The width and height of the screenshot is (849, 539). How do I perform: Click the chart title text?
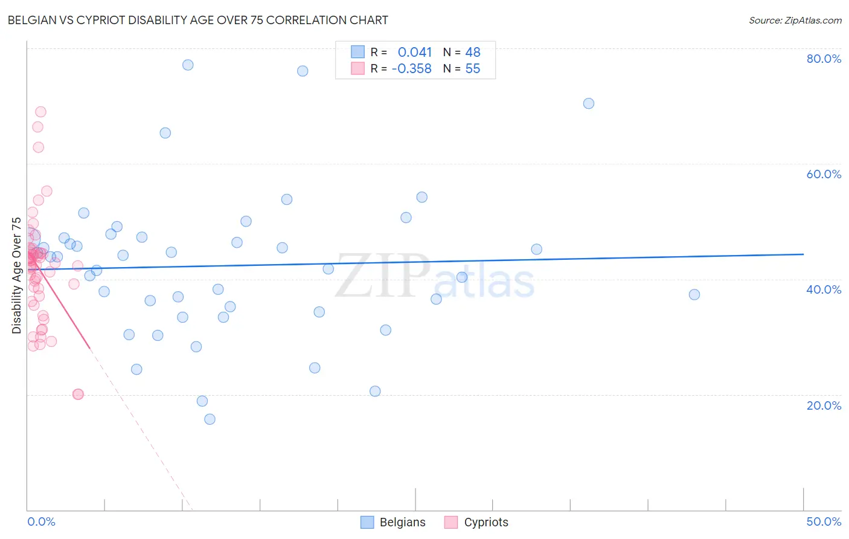(x=198, y=20)
